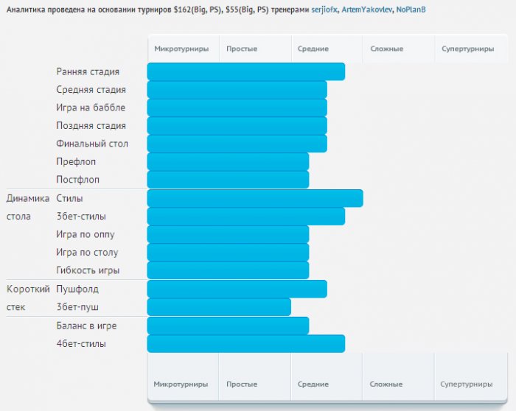
Task: Click the Игра по столу bar
Action: pyautogui.click(x=228, y=252)
